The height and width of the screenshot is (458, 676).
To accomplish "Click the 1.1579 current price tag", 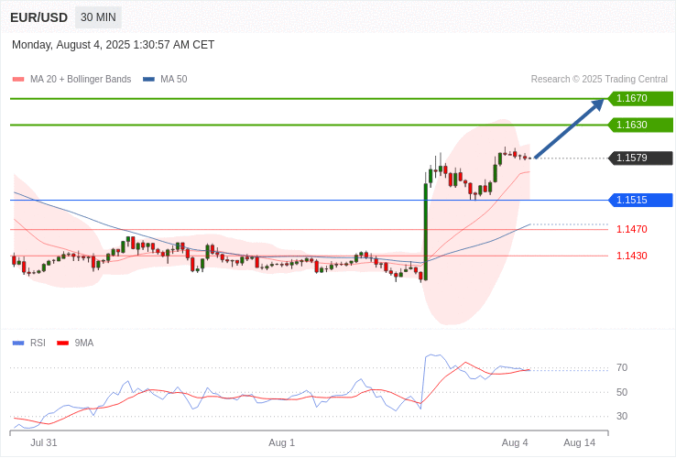I will click(x=640, y=158).
